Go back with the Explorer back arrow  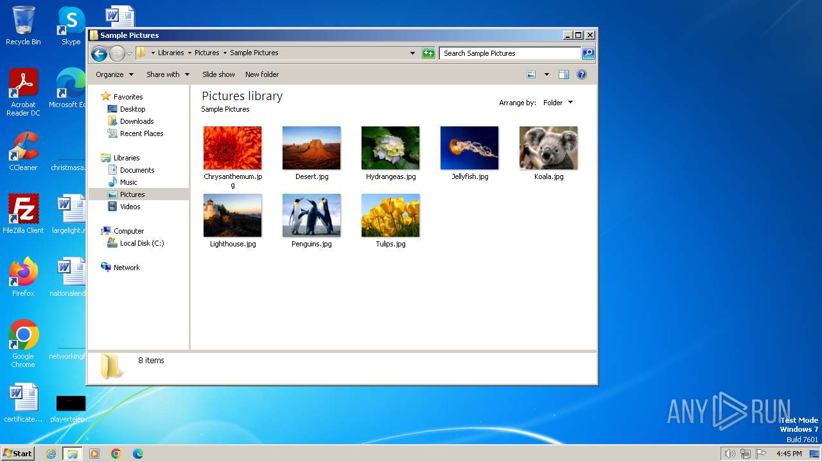[x=99, y=53]
